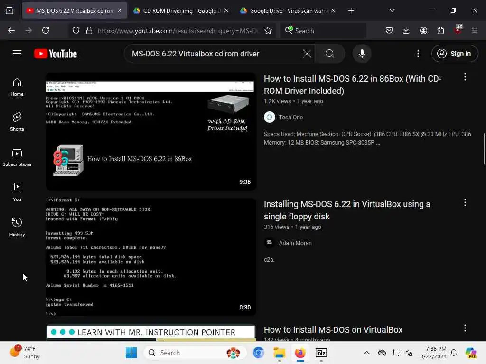List all tabs dropdown arrow
This screenshot has height=364, width=486.
coord(392,10)
